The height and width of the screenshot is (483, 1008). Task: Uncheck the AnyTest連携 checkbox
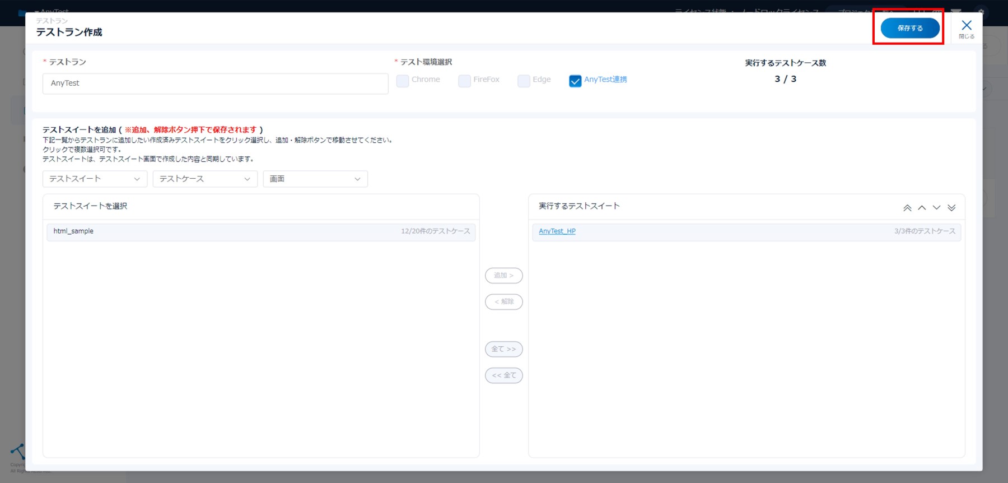tap(575, 81)
